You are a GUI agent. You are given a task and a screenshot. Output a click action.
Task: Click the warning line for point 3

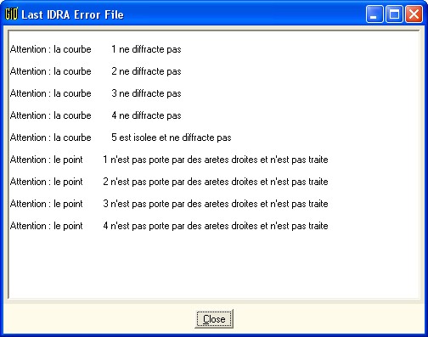(169, 204)
